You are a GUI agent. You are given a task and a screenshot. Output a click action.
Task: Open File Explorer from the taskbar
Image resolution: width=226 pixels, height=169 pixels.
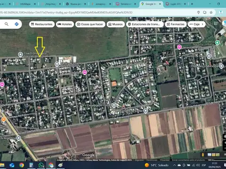[x=2, y=165]
